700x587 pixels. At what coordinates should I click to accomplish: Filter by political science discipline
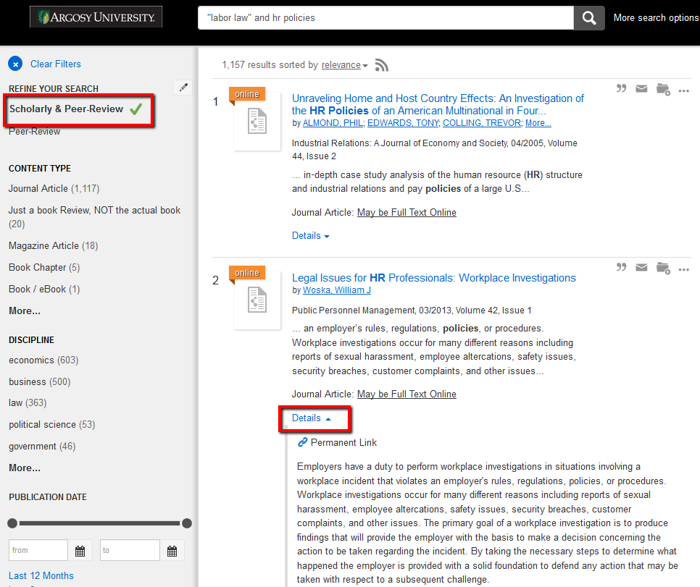pos(51,425)
